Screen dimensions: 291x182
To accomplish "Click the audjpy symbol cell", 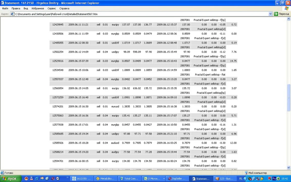I will pos(115,152).
